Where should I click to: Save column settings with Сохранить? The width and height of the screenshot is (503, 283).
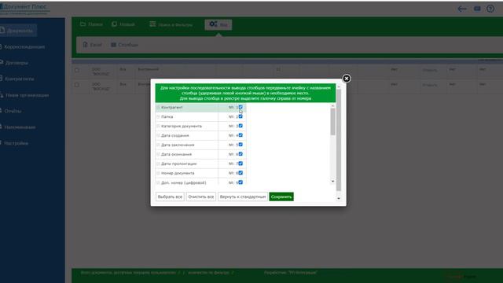pyautogui.click(x=281, y=197)
